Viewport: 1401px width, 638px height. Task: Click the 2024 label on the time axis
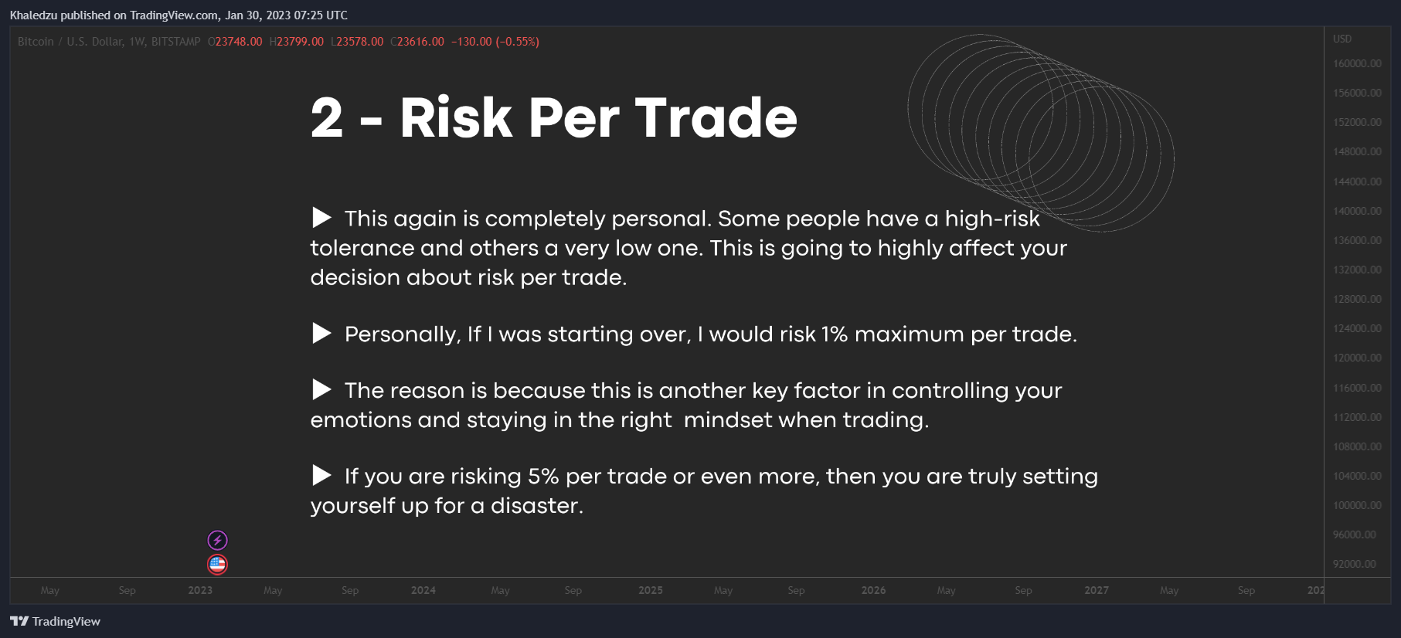423,590
